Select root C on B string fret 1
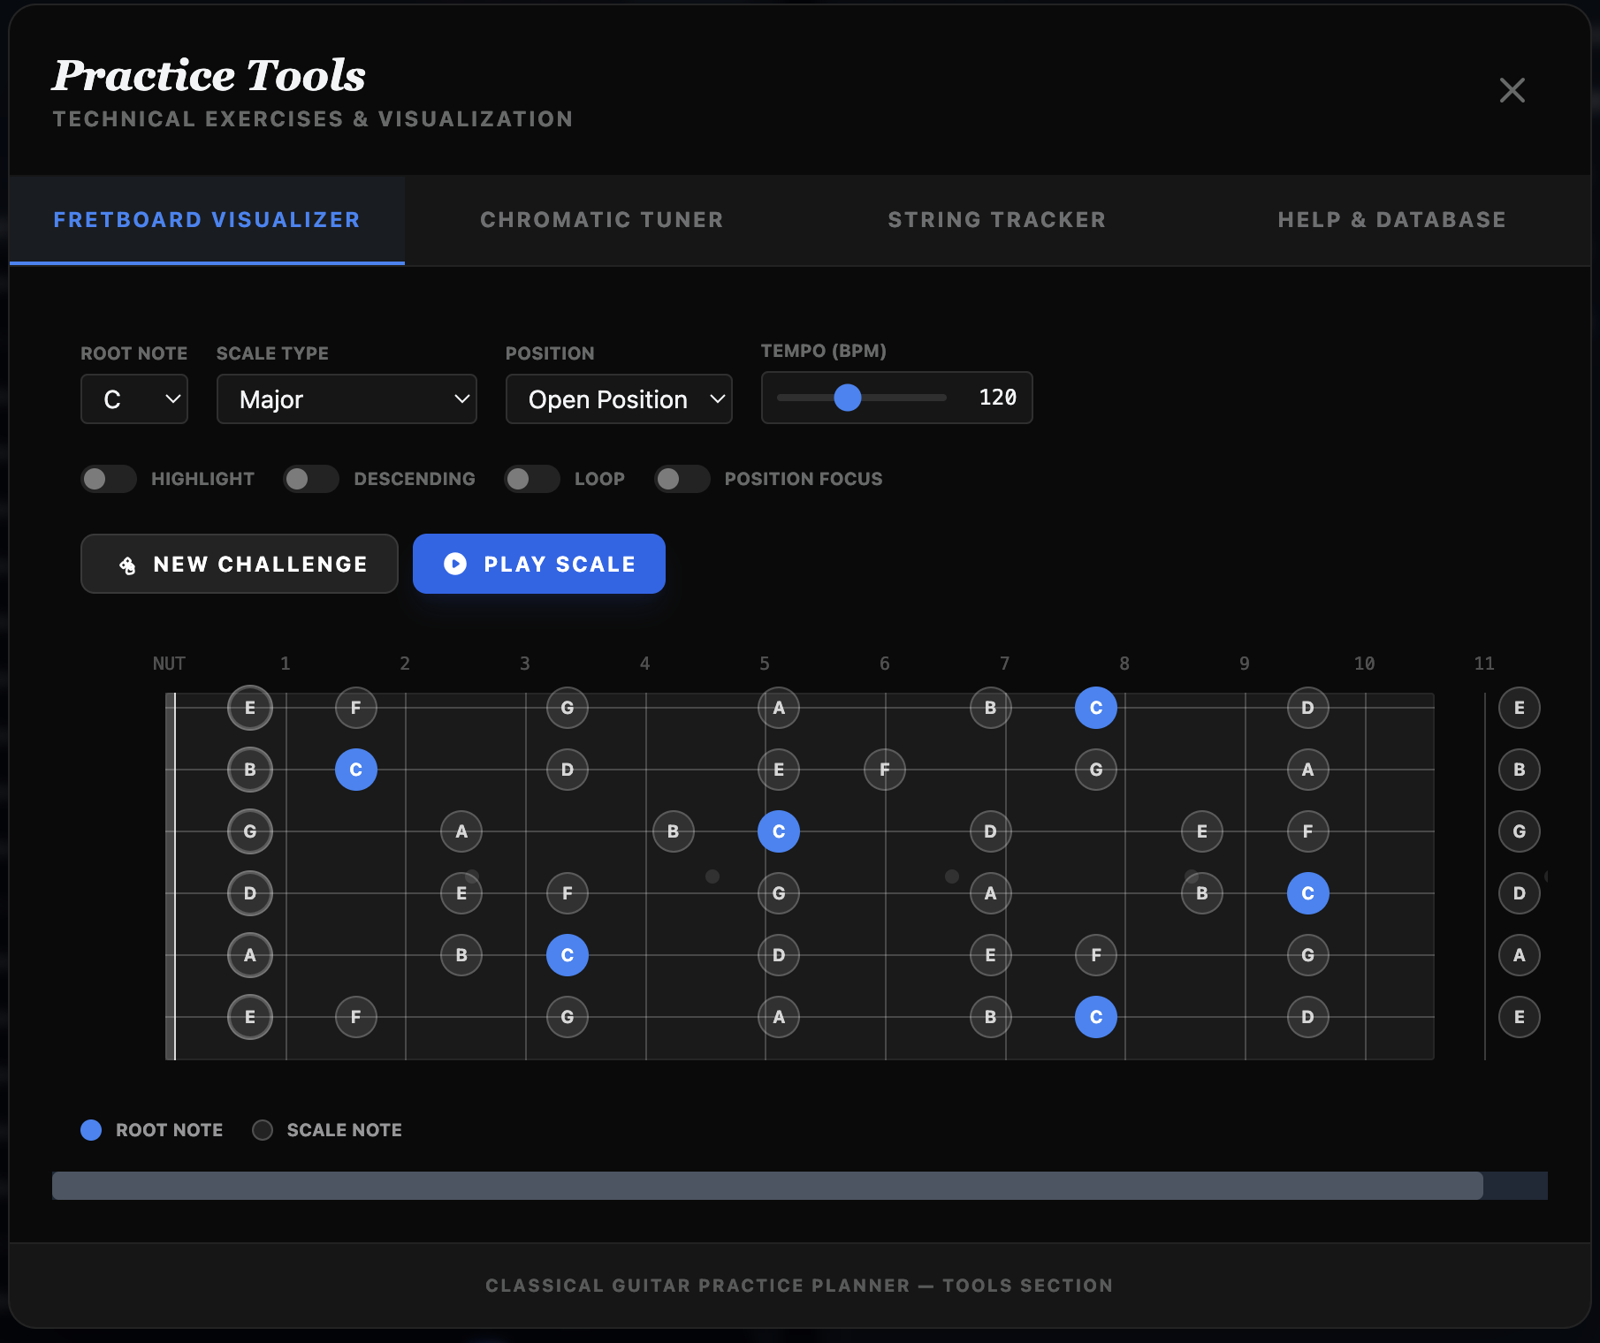Screen dimensions: 1600x1343 (356, 770)
